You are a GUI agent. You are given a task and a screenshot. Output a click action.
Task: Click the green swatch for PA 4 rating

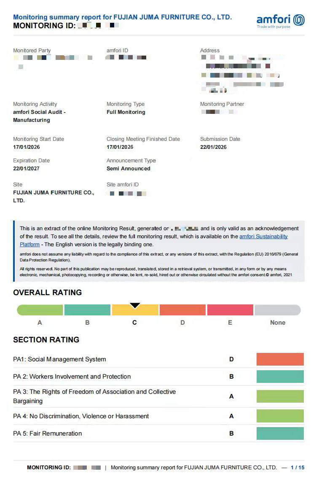pyautogui.click(x=280, y=416)
